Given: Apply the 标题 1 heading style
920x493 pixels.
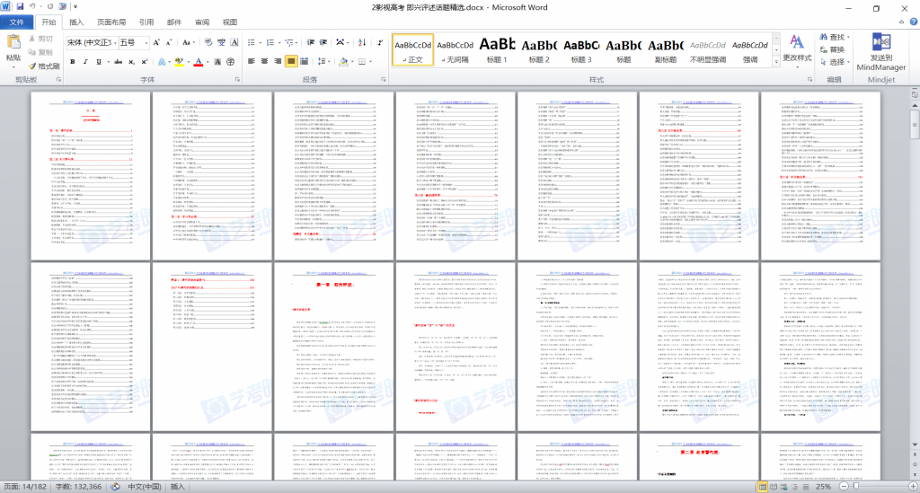Looking at the screenshot, I should tap(497, 49).
